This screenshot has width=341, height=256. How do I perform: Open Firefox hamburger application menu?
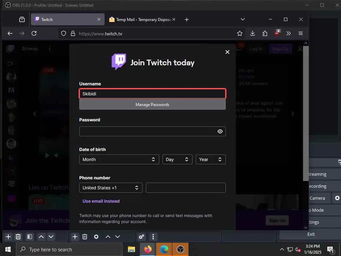301,33
